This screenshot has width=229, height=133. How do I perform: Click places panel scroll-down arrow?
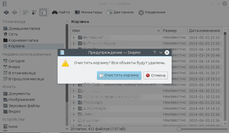[67, 129]
